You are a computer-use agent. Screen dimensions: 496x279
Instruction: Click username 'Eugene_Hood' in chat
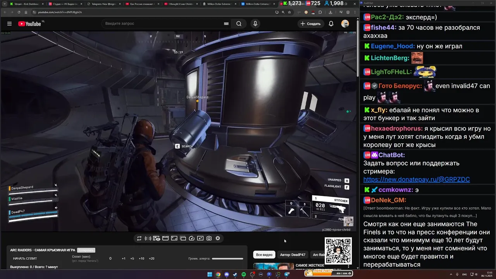point(393,46)
